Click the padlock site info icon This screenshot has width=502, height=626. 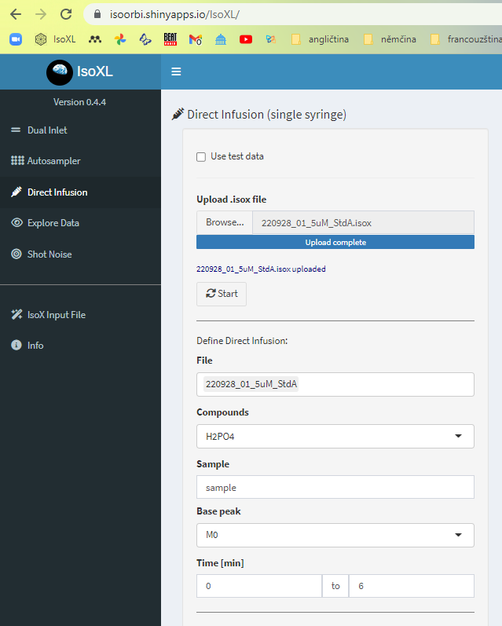point(97,14)
